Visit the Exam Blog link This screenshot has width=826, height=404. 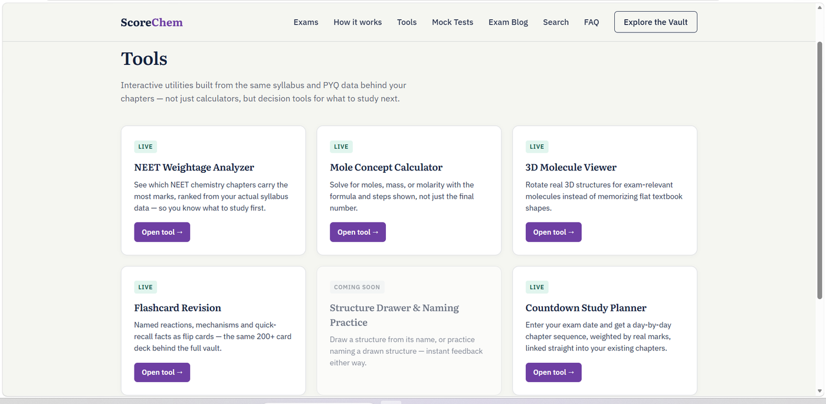[x=508, y=22]
